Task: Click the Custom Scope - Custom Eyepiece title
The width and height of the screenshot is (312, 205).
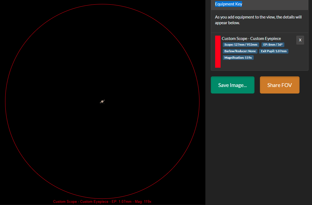Action: click(251, 39)
